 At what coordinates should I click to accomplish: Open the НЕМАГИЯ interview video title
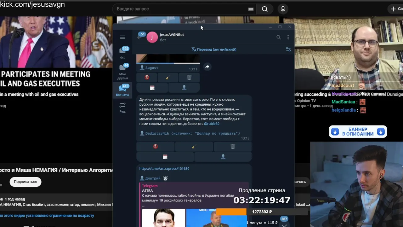(56, 170)
